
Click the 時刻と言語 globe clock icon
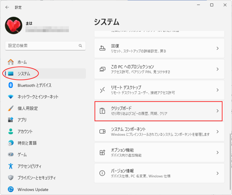click(11, 143)
